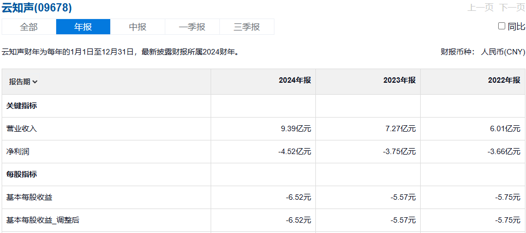Switch to the 一季报 tab

coord(192,27)
